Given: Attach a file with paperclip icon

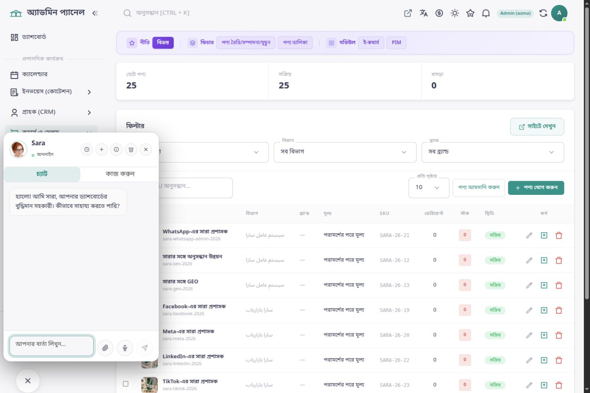Looking at the screenshot, I should point(105,348).
